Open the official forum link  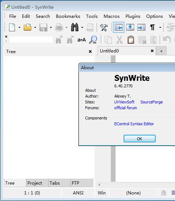[x=125, y=108]
